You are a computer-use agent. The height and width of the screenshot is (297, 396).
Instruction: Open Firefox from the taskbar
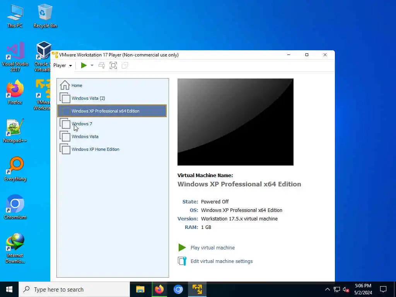[159, 289]
